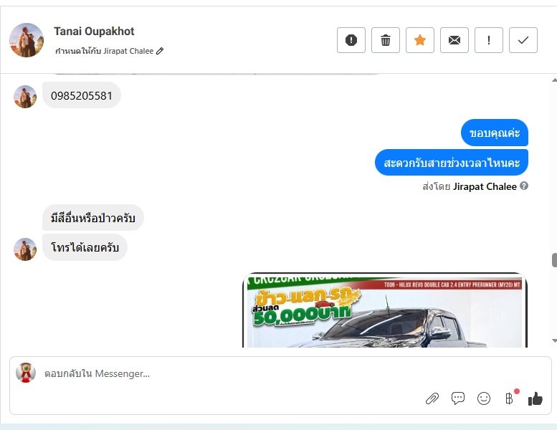Open help question mark beside sender name
Viewport: 557px width, 430px height.
[x=524, y=186]
